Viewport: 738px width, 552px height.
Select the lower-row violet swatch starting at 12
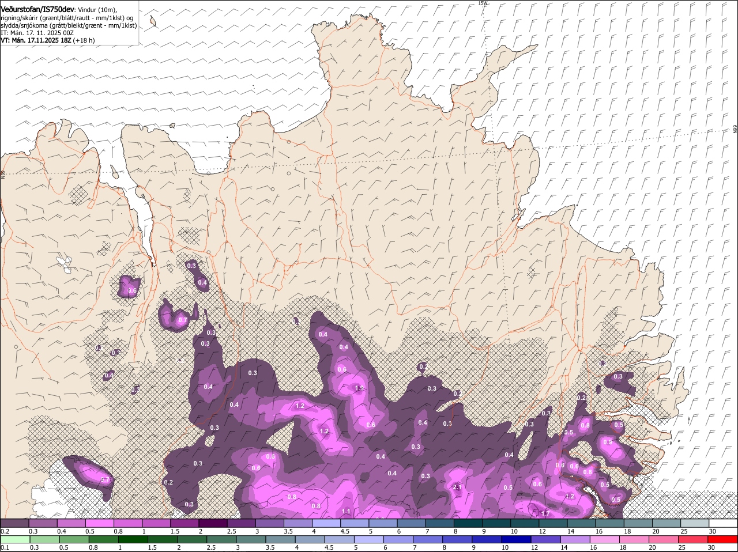click(x=545, y=539)
